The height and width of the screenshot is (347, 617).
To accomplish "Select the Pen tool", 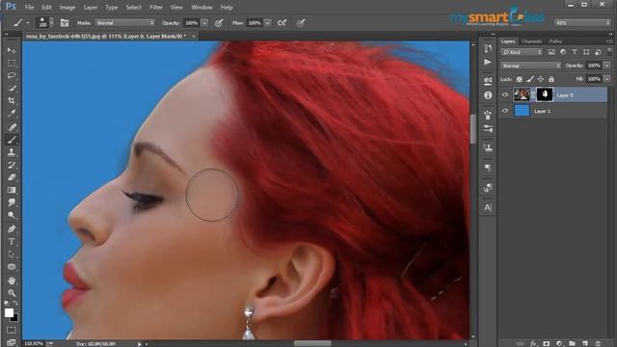I will point(12,228).
